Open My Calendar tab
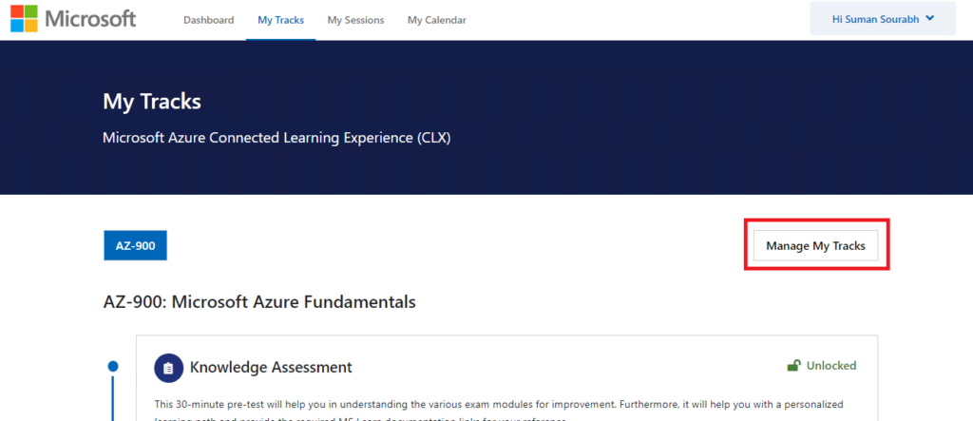 (437, 20)
